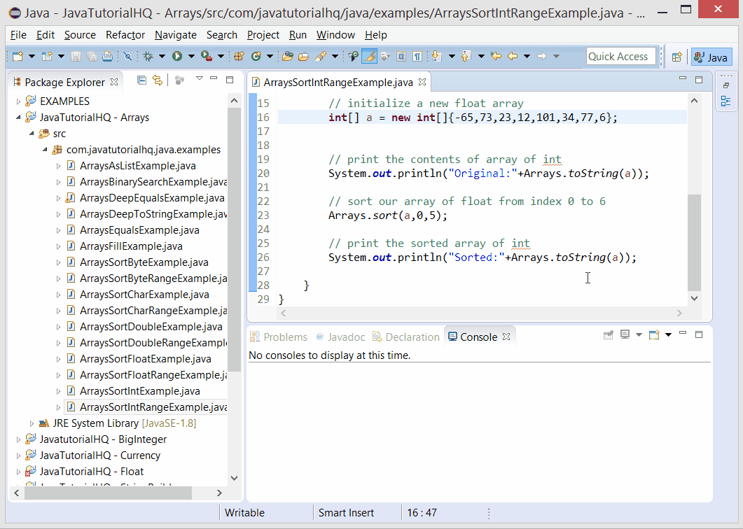Collapse All in Package Explorer
Image resolution: width=743 pixels, height=529 pixels.
click(141, 80)
